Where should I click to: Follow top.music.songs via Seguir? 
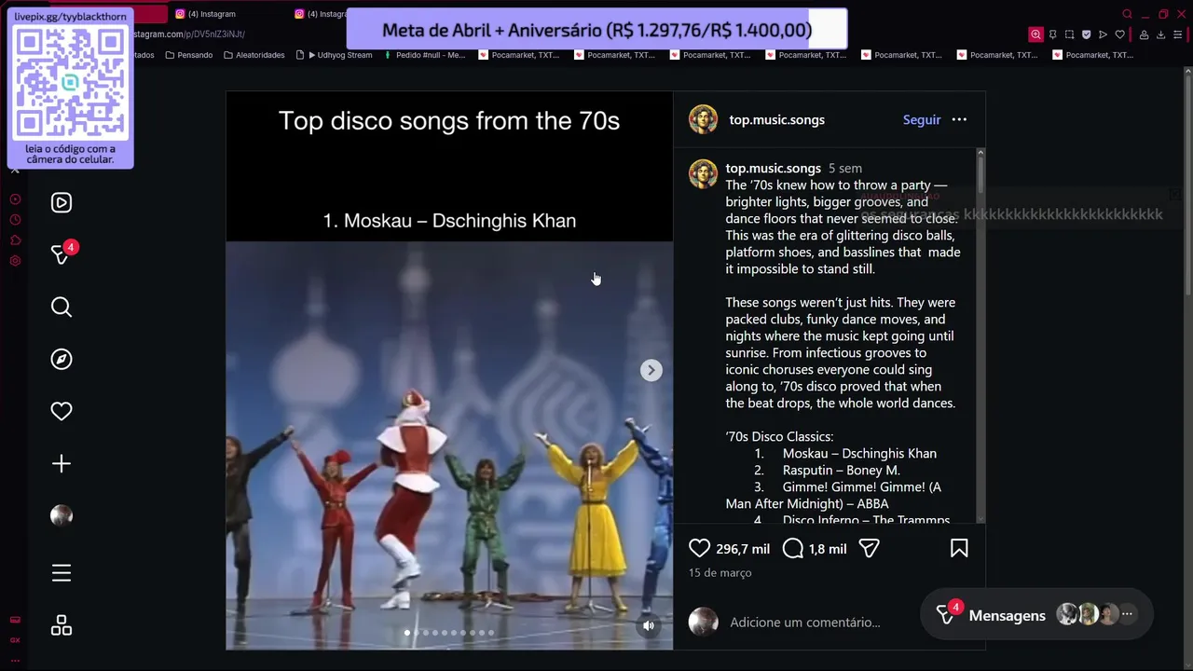coord(922,119)
